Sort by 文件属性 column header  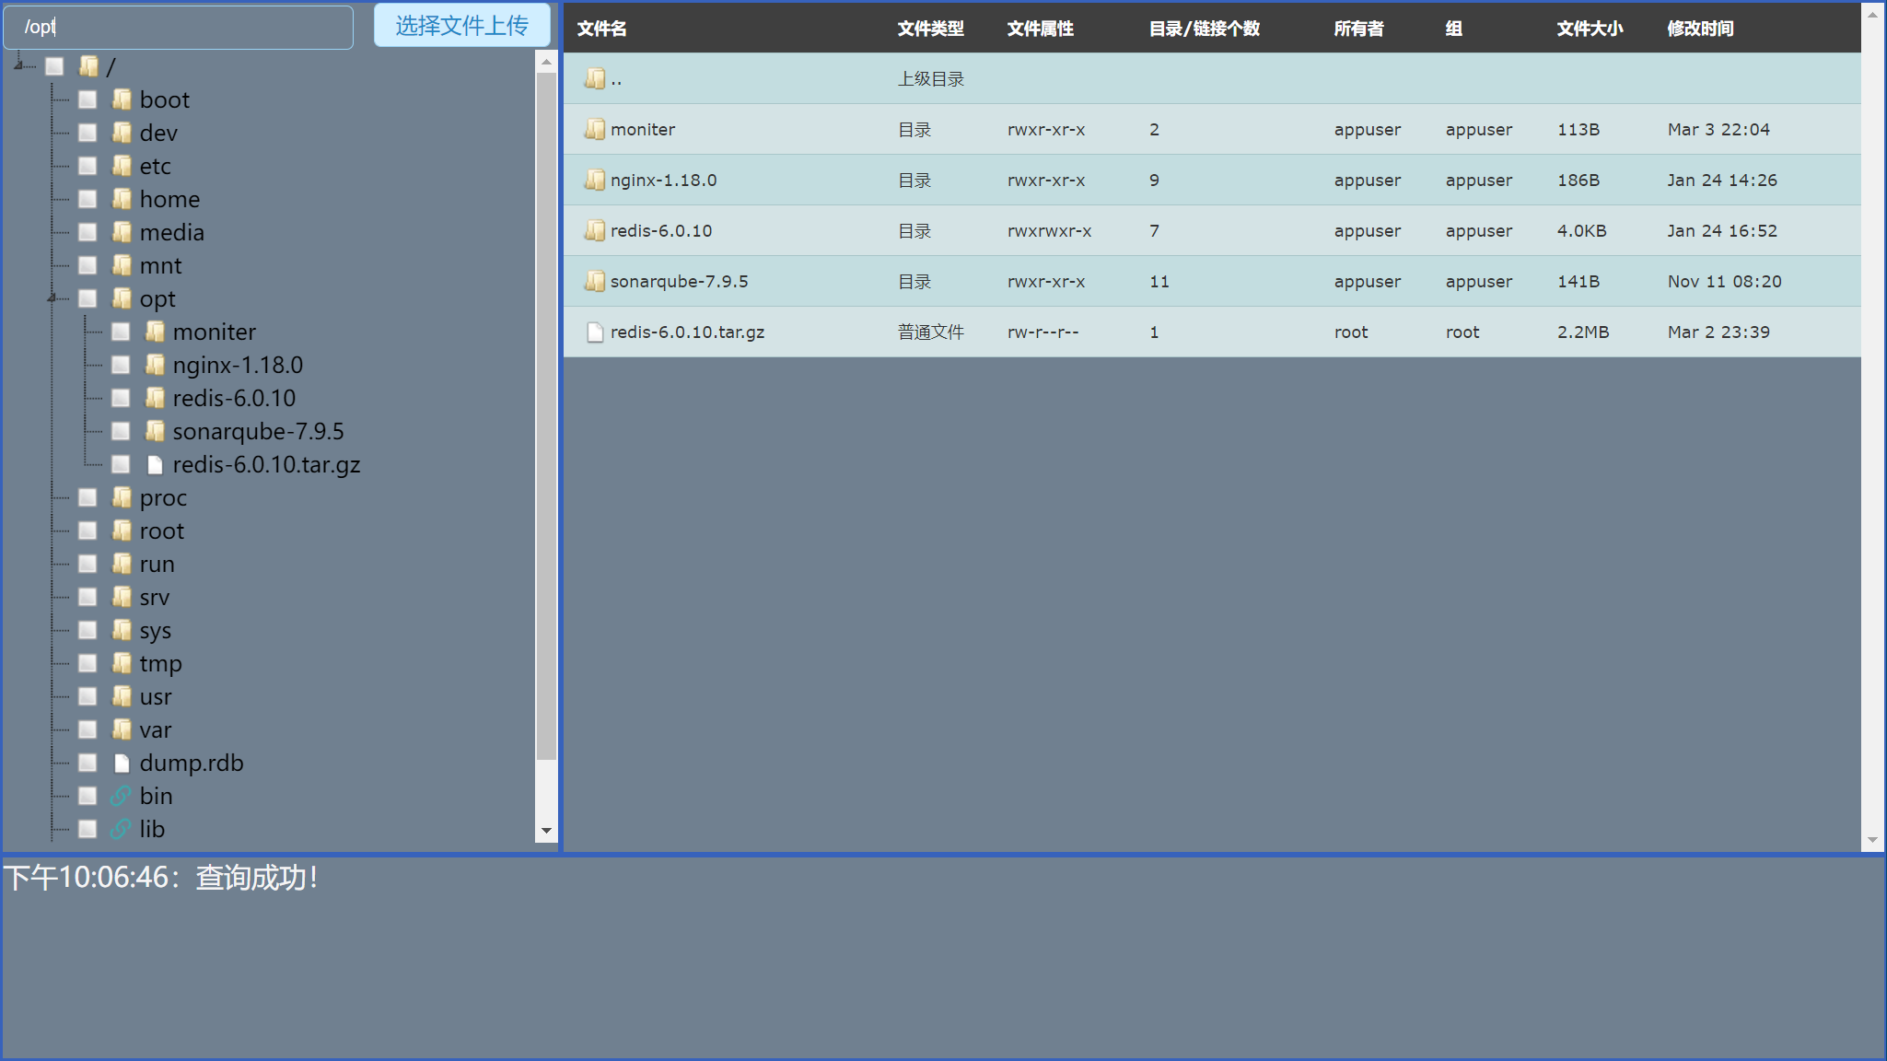(1041, 29)
